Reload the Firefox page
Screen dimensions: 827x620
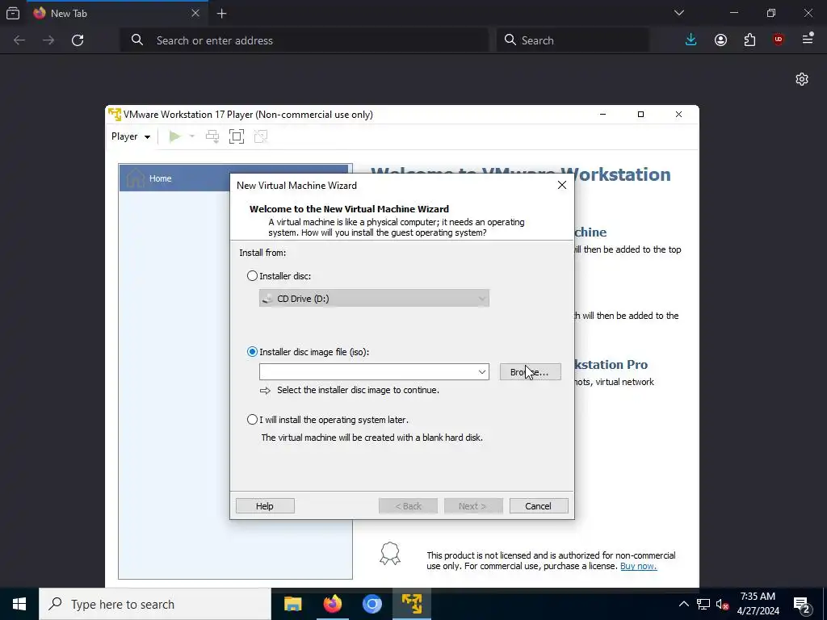click(x=78, y=40)
